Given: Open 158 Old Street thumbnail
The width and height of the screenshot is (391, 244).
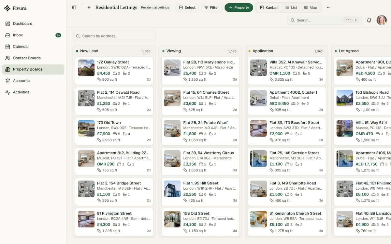Looking at the screenshot, I should point(172,219).
